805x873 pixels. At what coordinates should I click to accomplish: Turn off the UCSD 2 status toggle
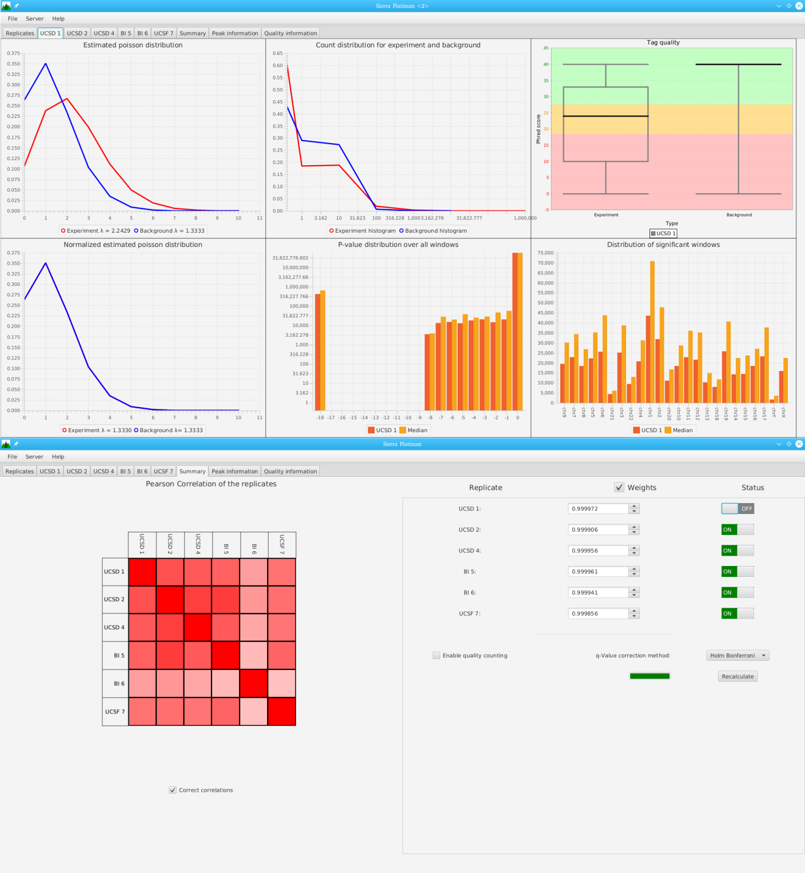click(737, 530)
